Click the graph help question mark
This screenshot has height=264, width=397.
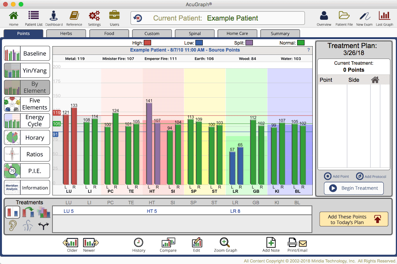[x=308, y=50]
